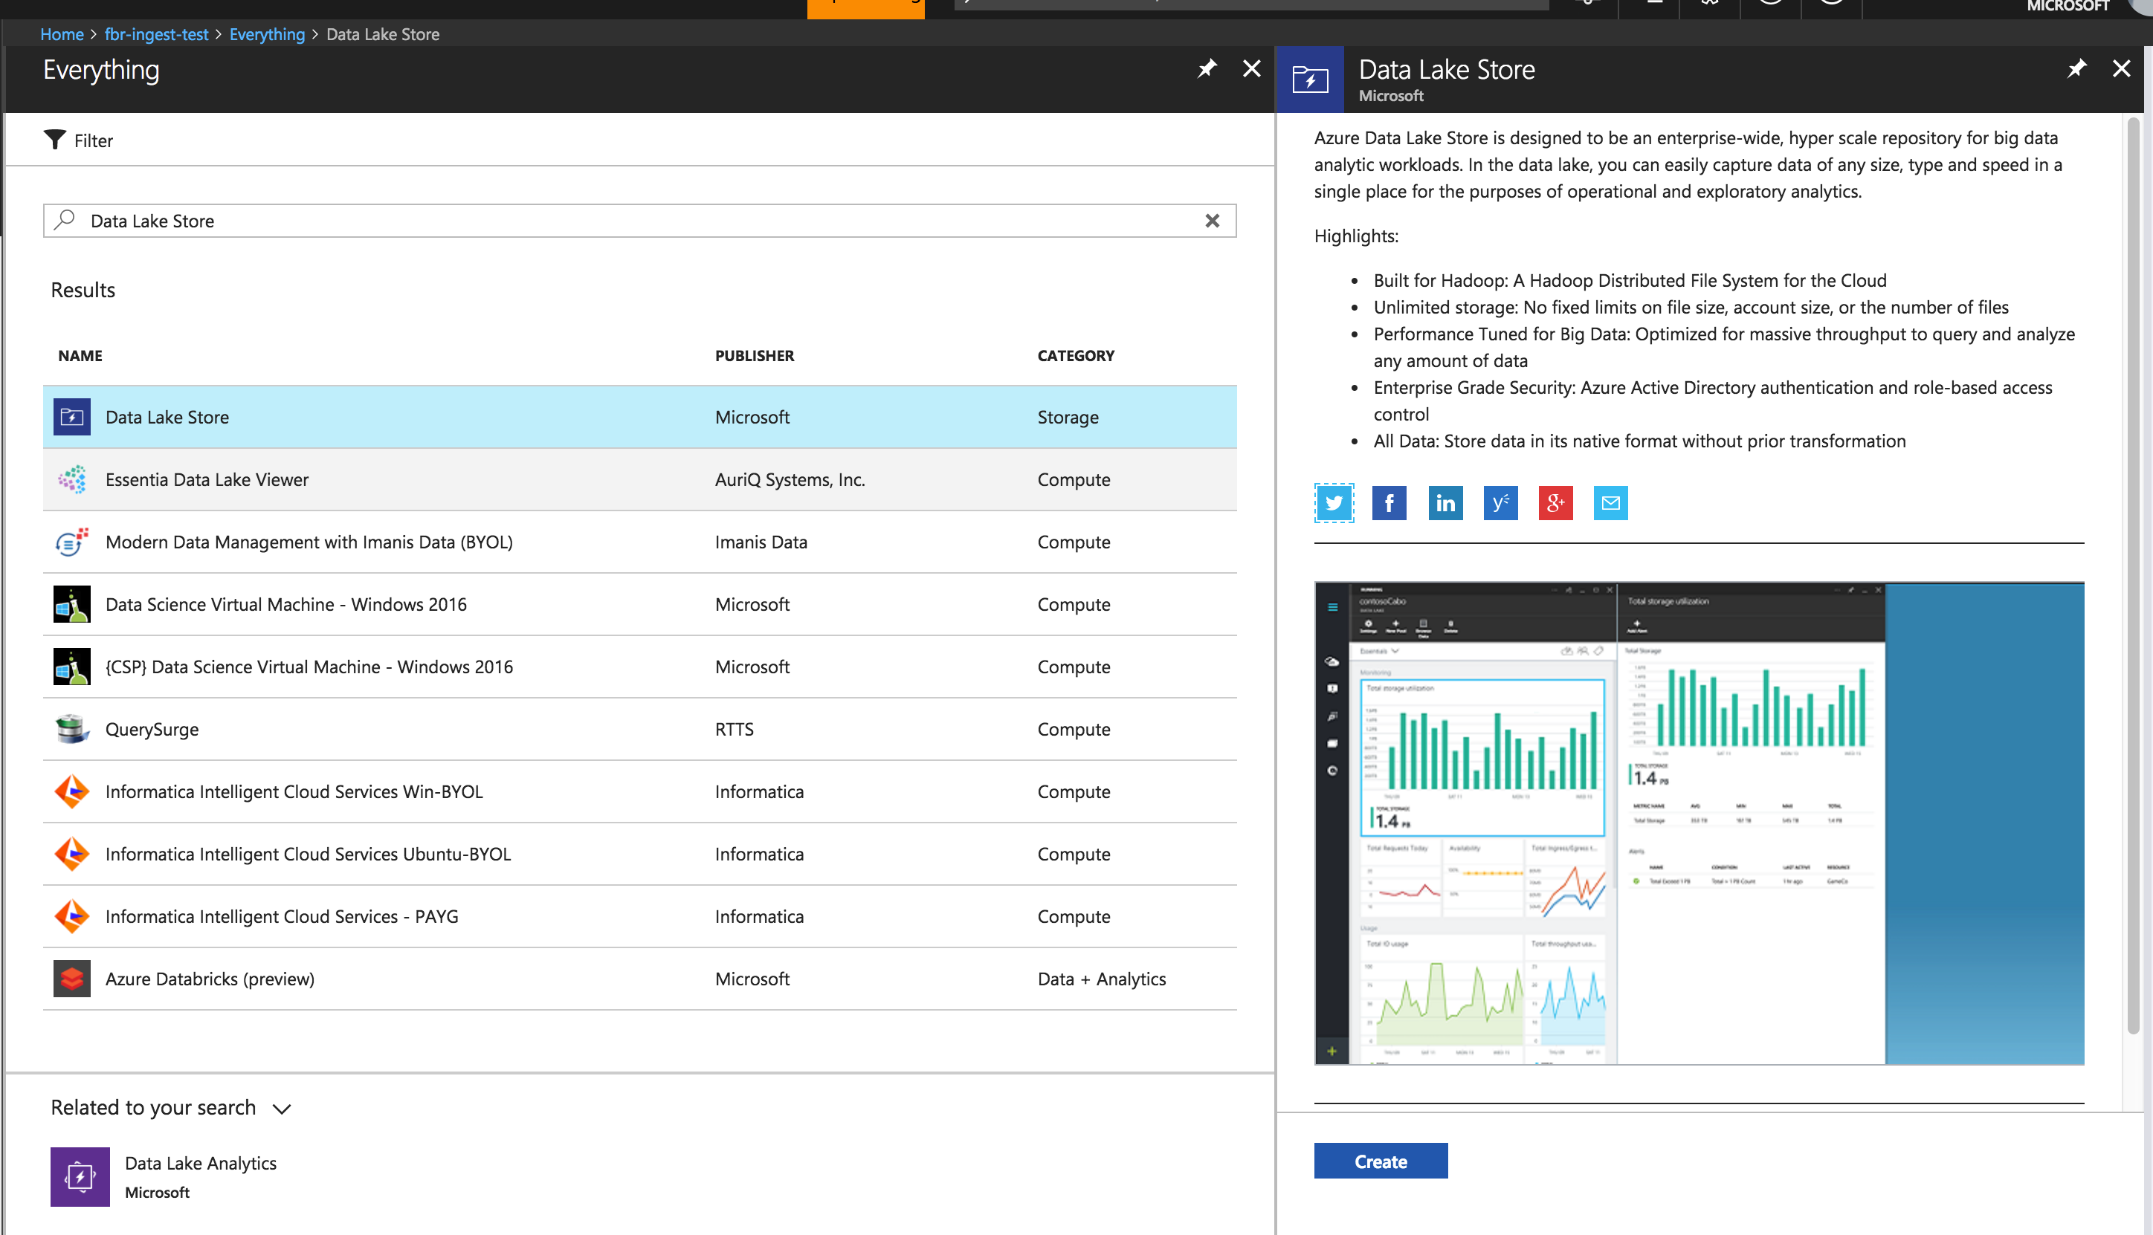Share on Facebook
Image resolution: width=2153 pixels, height=1235 pixels.
tap(1389, 503)
